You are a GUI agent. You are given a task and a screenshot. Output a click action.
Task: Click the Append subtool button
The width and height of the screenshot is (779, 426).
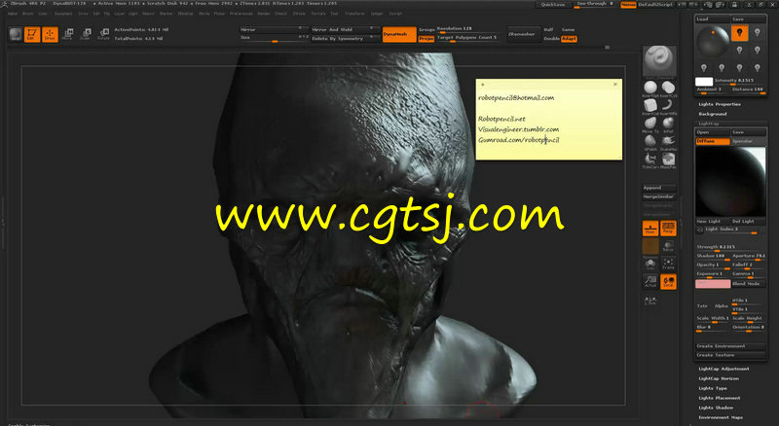tap(659, 188)
